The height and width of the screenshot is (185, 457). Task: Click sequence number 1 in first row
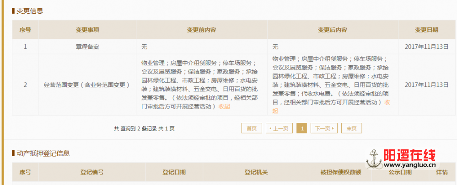point(25,47)
